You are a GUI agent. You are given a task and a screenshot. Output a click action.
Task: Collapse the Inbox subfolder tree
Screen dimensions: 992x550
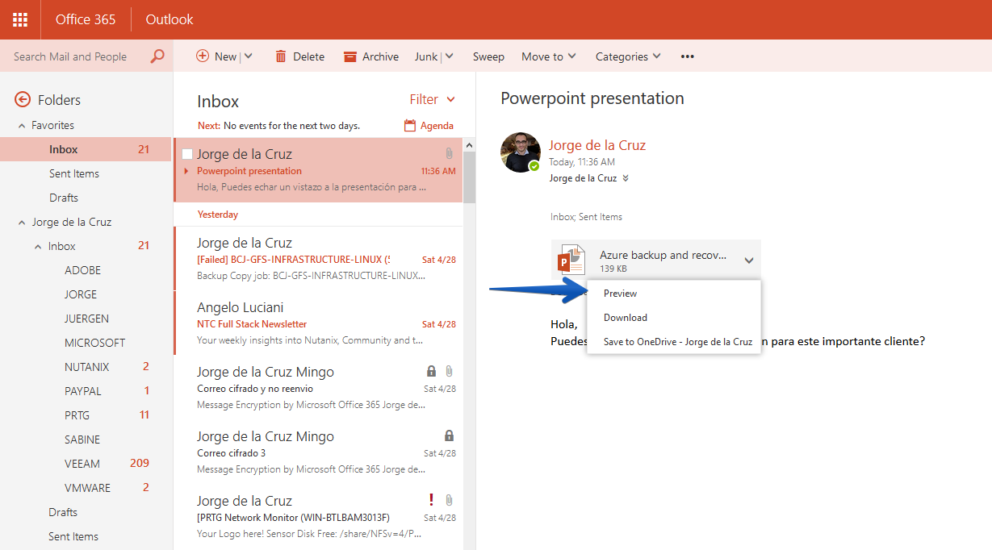coord(38,247)
